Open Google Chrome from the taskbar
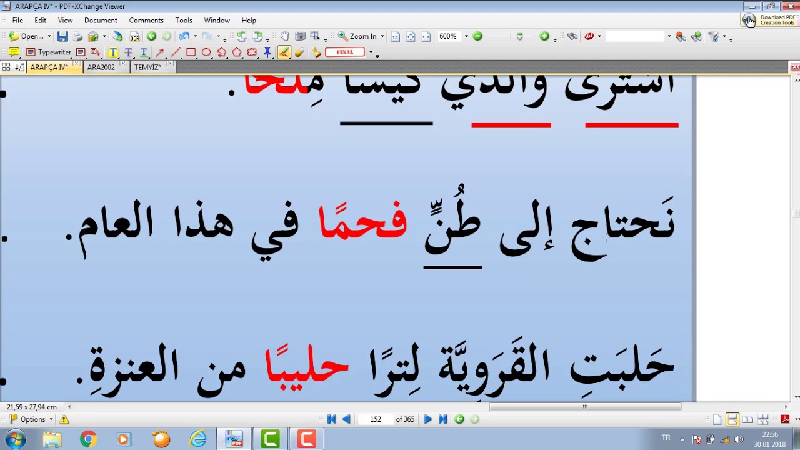 click(88, 439)
